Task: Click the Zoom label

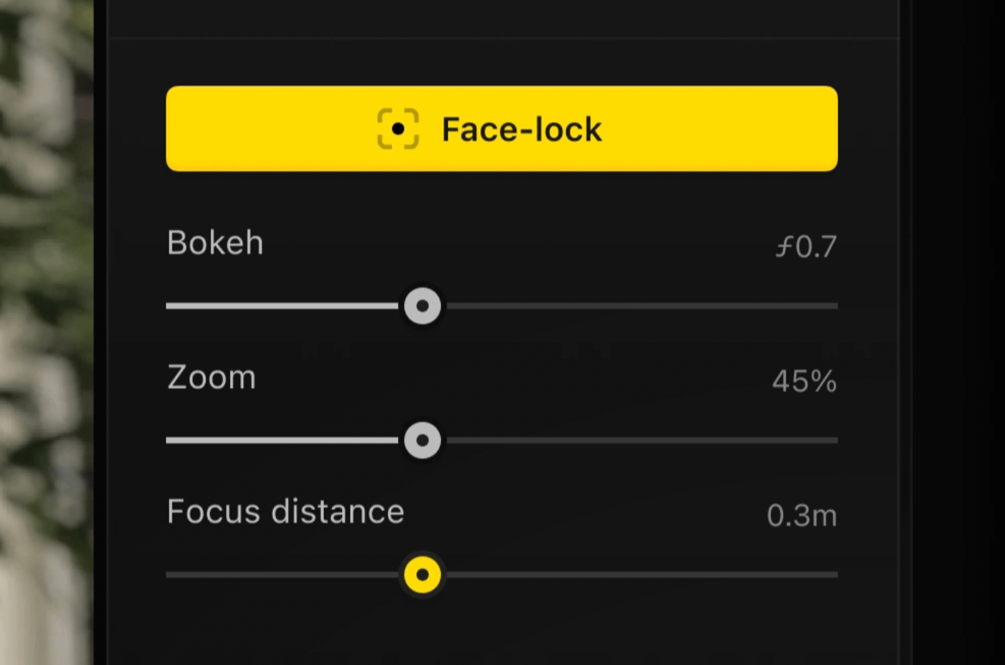Action: 211,378
